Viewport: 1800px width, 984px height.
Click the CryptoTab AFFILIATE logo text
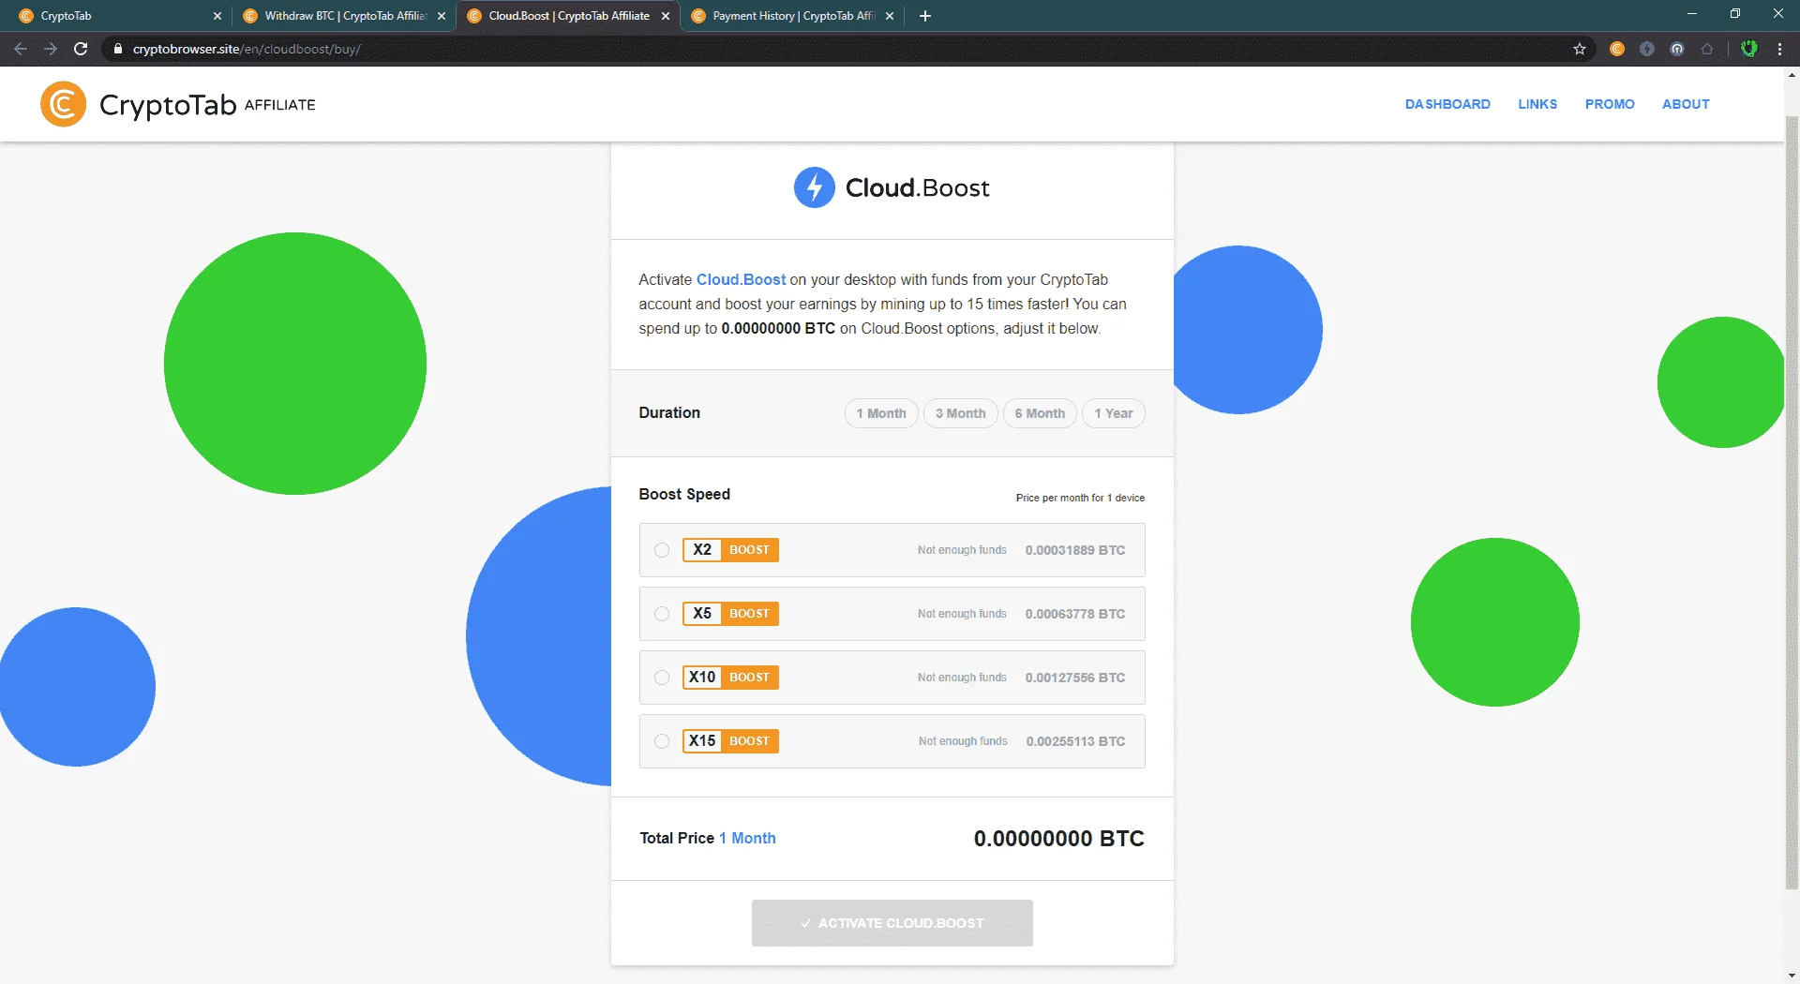207,105
